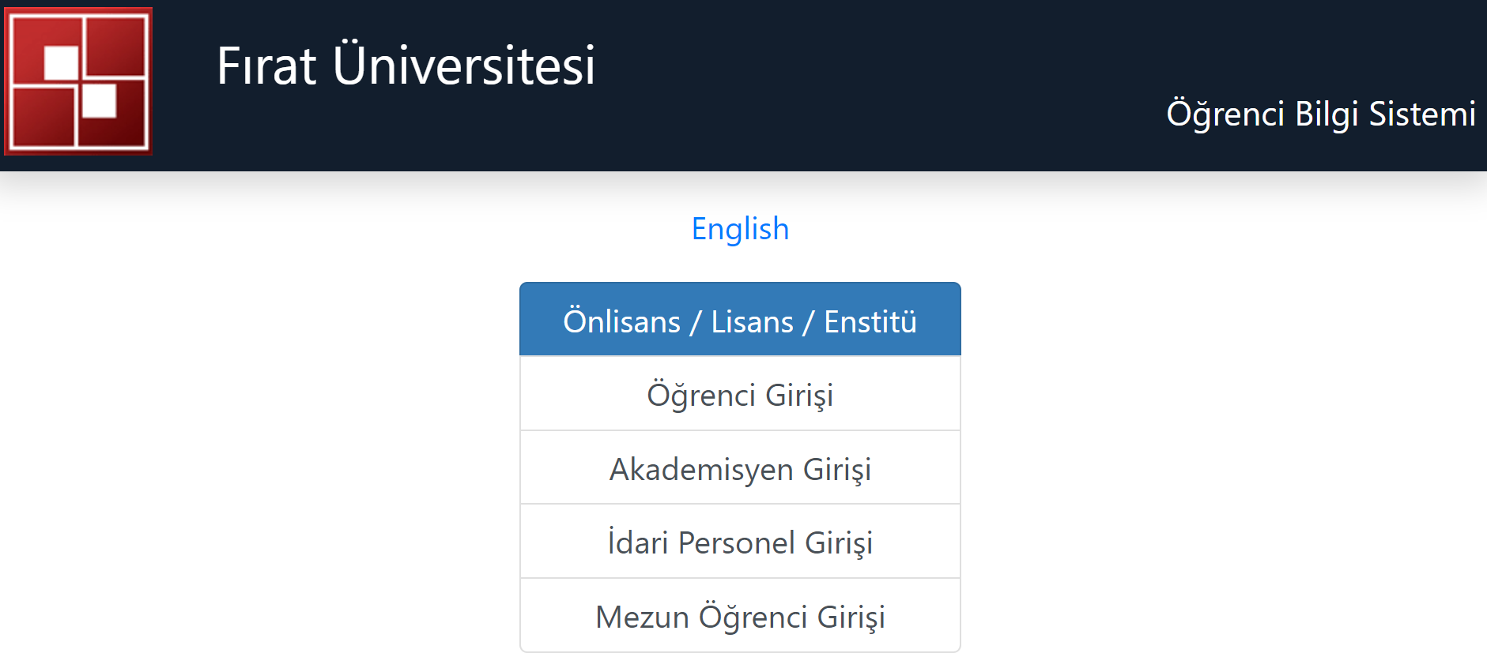The height and width of the screenshot is (653, 1487).
Task: Select the administrative staff login entry
Action: pyautogui.click(x=740, y=542)
